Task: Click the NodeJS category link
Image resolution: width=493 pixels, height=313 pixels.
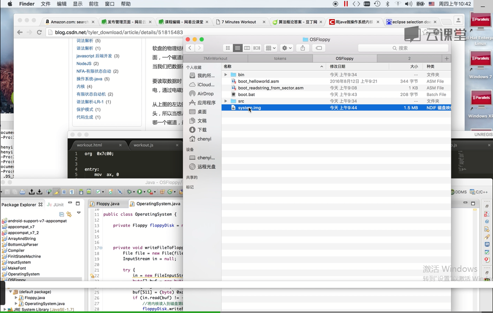Action: (x=84, y=64)
